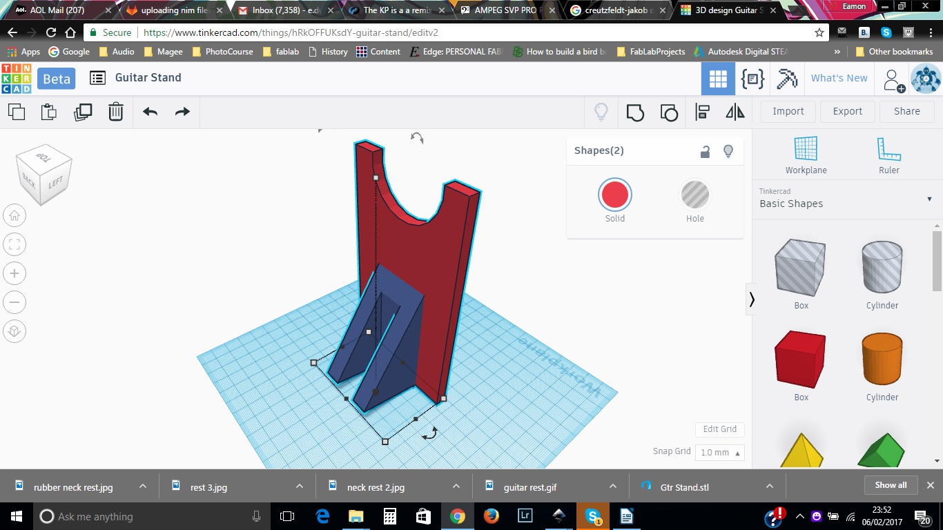
Task: Expand rubber neck rest.jpg download options
Action: (x=143, y=487)
